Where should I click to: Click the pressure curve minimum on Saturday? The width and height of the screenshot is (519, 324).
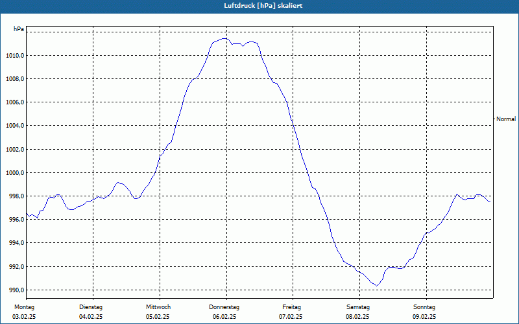point(377,286)
